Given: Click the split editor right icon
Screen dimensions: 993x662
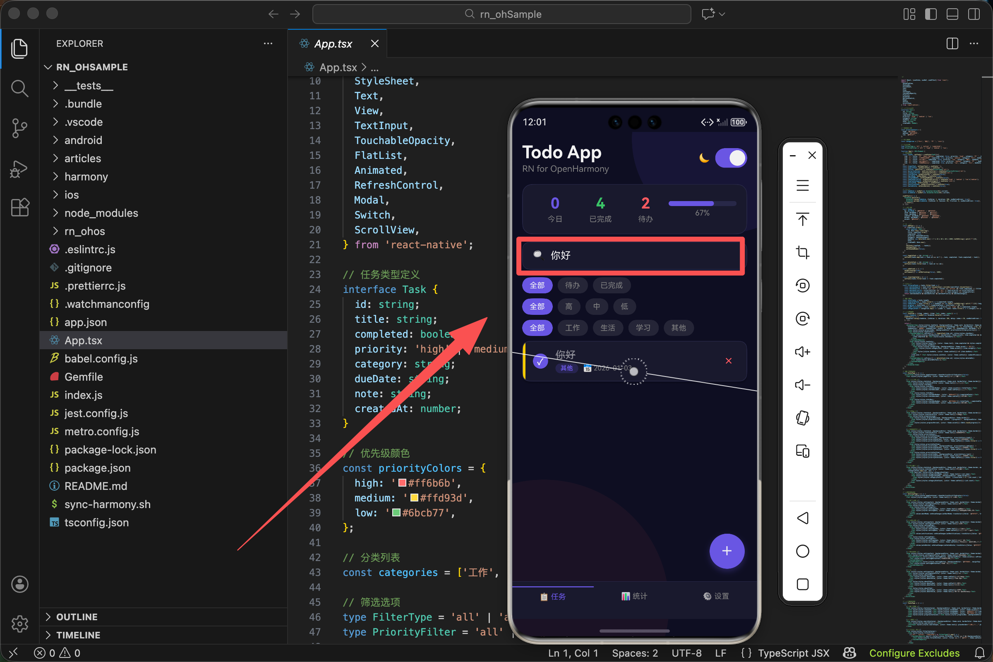Looking at the screenshot, I should (952, 43).
